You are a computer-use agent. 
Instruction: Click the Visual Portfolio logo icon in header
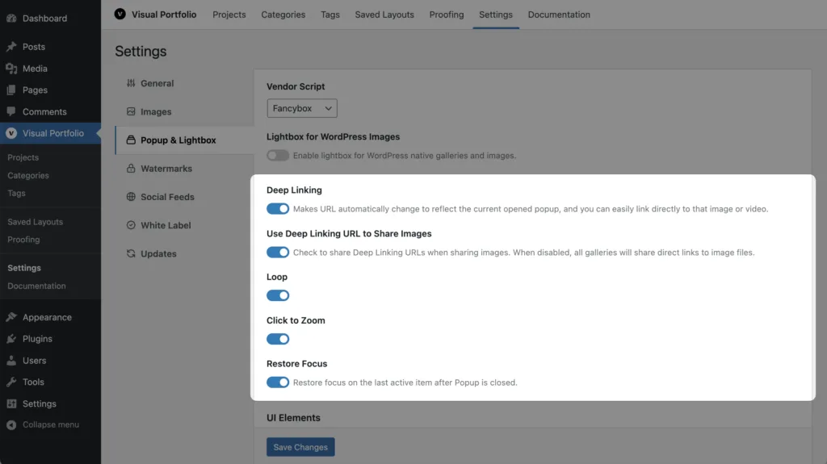point(120,15)
